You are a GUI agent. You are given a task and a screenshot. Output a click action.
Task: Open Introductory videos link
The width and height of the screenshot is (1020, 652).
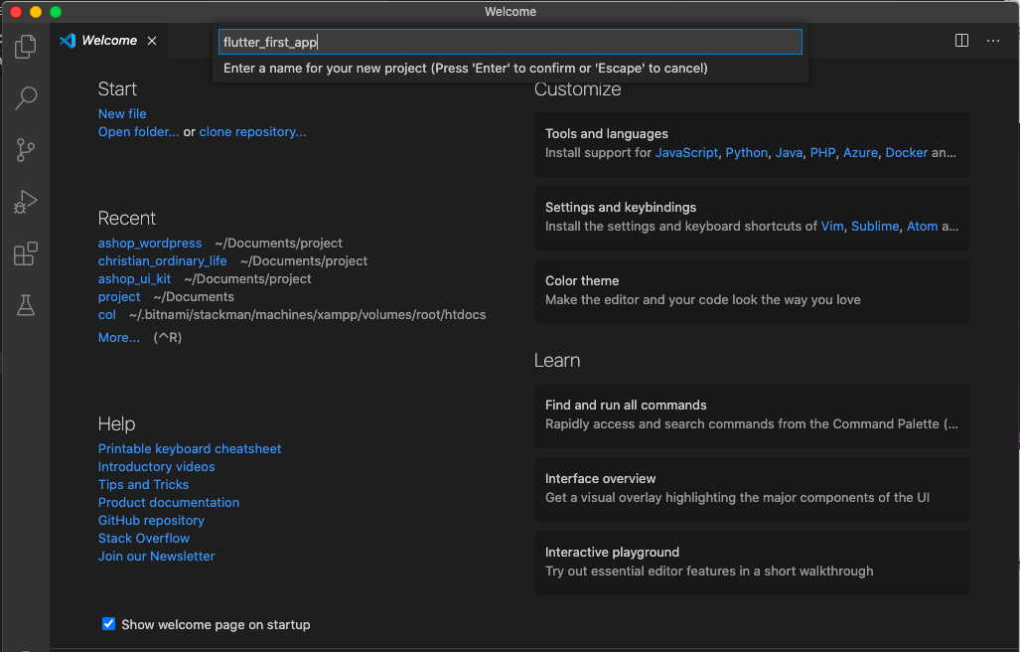[x=156, y=466]
